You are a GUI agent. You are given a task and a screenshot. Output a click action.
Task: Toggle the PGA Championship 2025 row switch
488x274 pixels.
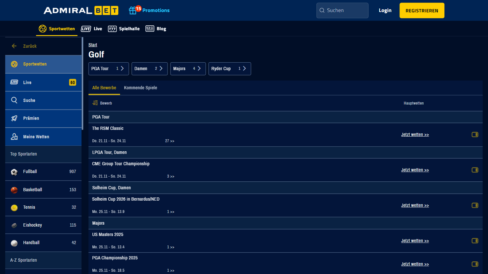(475, 264)
